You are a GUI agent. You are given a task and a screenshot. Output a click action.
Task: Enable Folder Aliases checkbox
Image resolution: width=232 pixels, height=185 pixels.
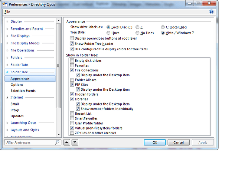point(72,80)
